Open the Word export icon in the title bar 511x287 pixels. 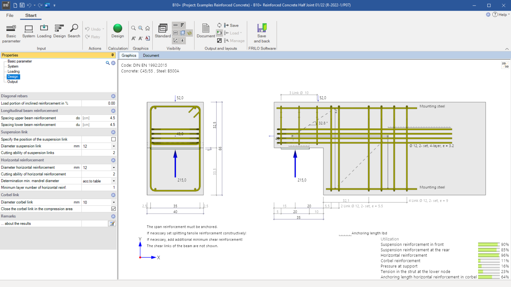coord(47,5)
